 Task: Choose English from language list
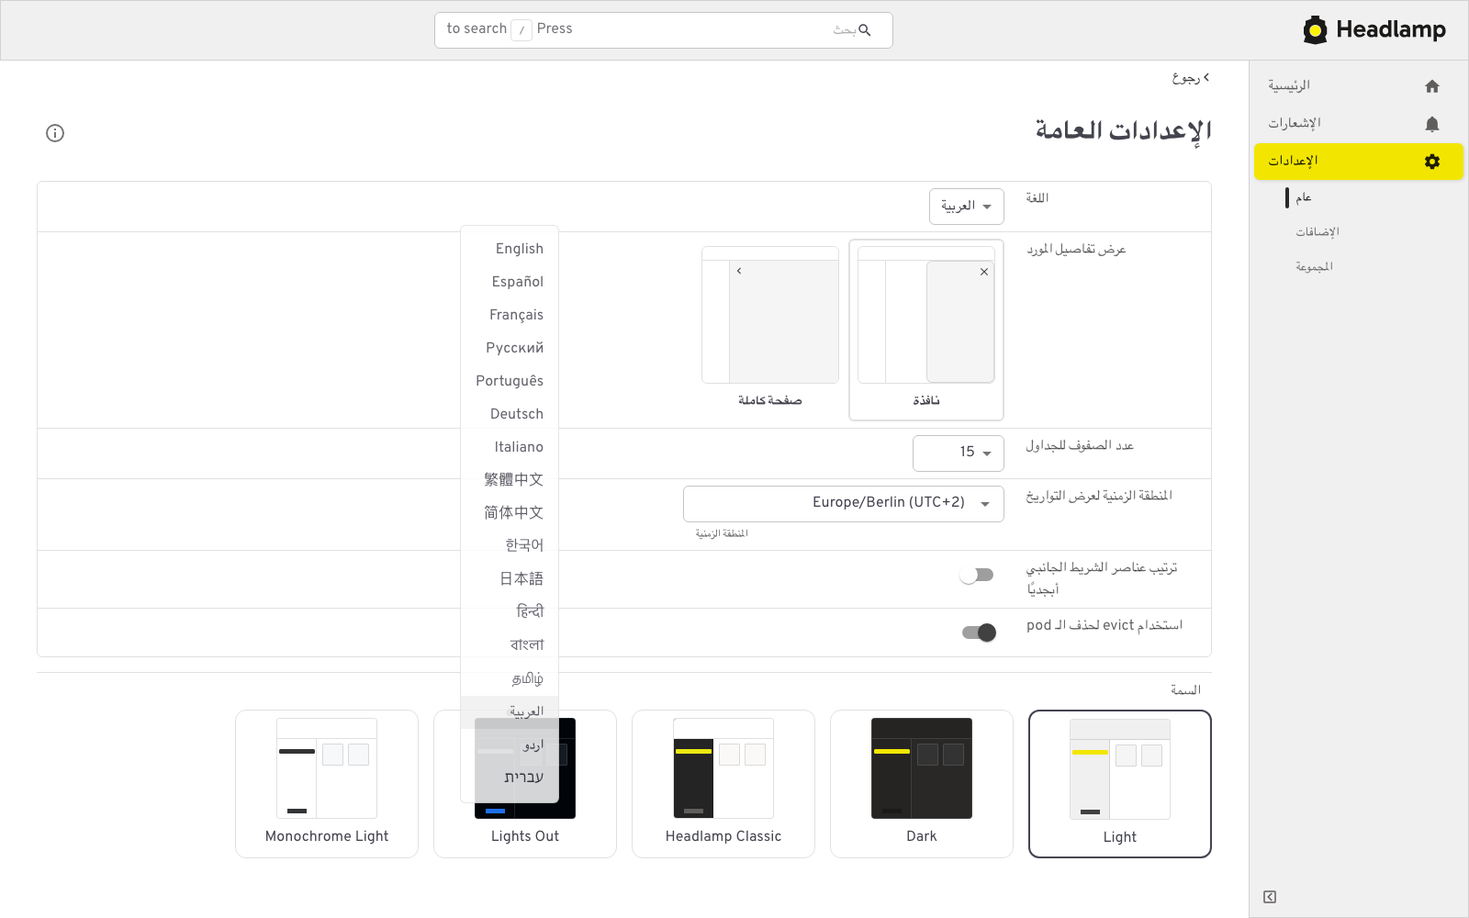510,249
